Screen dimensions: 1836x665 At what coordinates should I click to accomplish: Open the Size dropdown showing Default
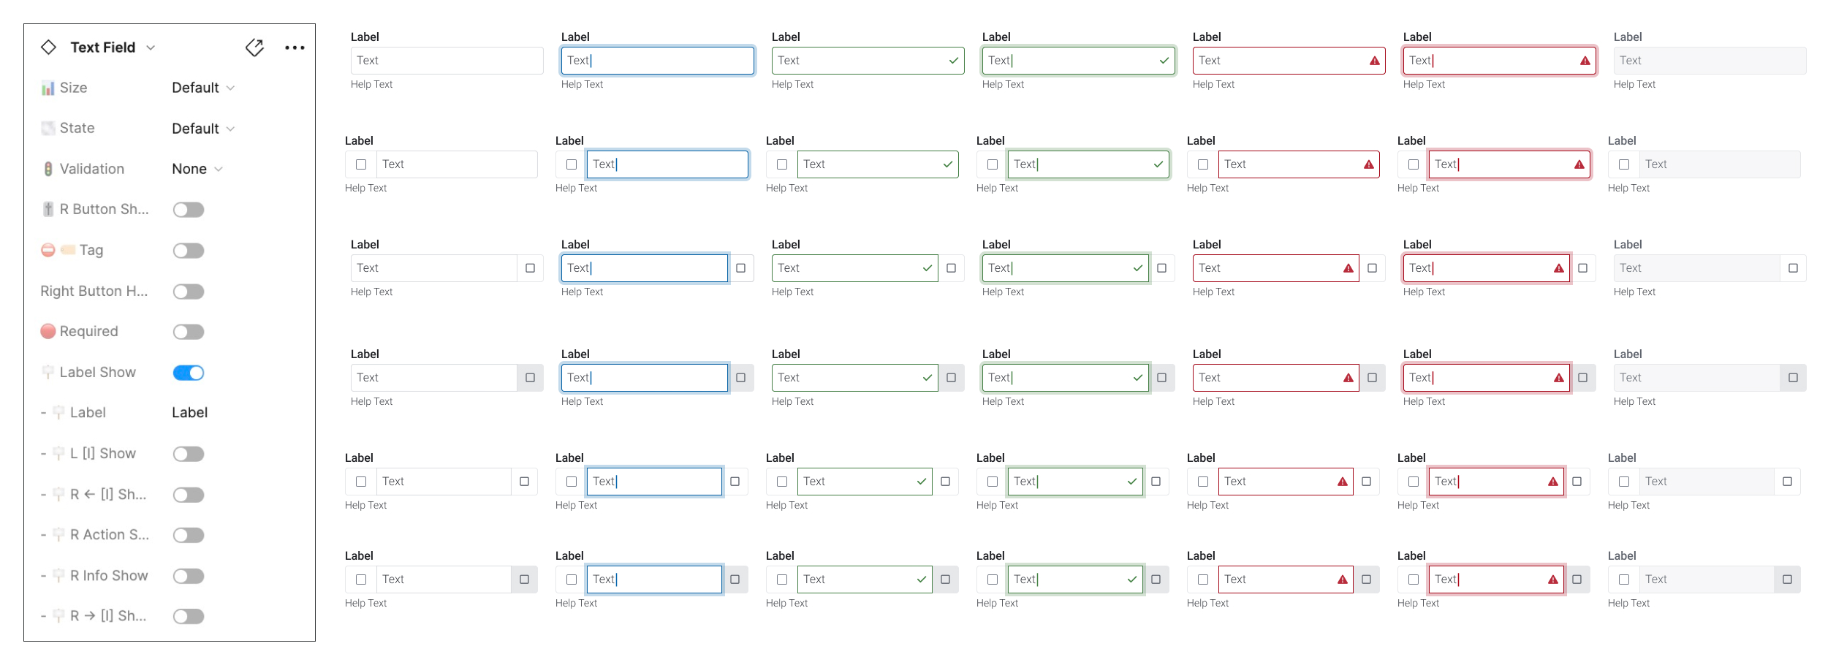tap(202, 87)
